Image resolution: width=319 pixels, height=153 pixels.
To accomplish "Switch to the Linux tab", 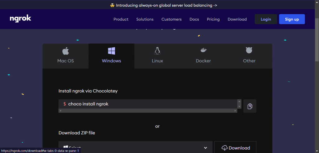I will coord(157,56).
